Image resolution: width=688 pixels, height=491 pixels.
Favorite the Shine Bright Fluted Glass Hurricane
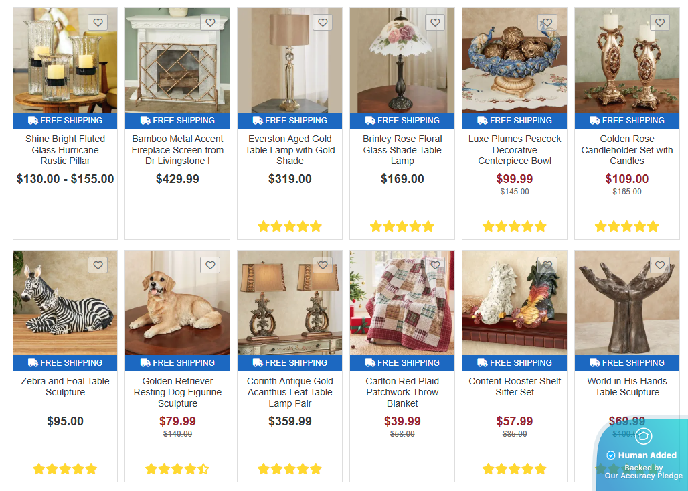[x=98, y=22]
